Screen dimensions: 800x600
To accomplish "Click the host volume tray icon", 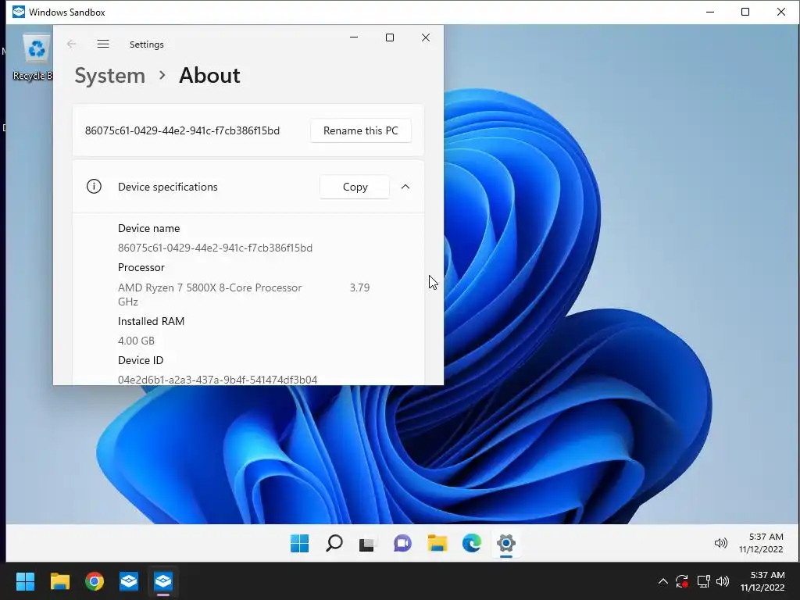I will pyautogui.click(x=723, y=581).
